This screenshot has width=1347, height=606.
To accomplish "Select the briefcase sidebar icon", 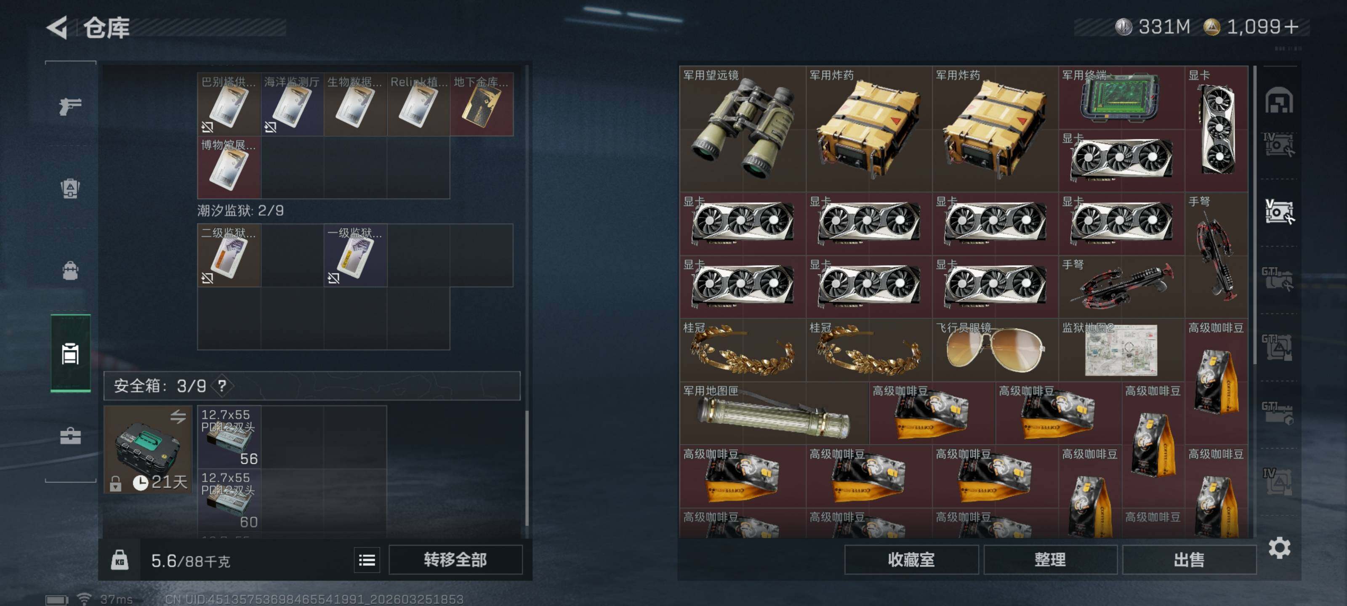I will coord(70,436).
